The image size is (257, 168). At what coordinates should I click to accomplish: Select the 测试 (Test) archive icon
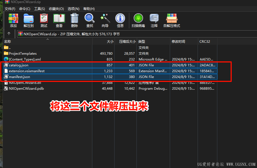point(44,20)
